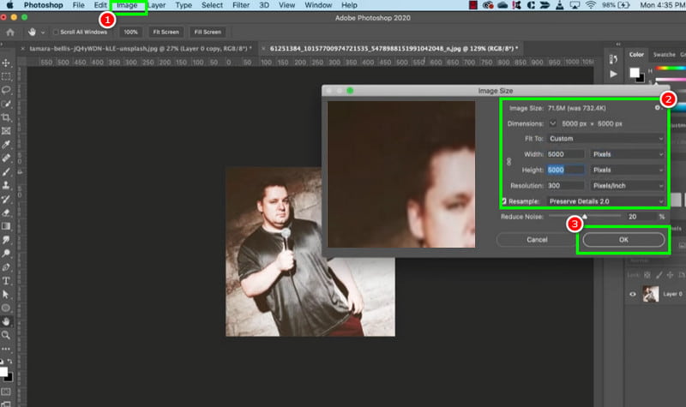Screen dimensions: 686x407
Task: Enable Scroll All Windows checkbox
Action: (x=56, y=32)
